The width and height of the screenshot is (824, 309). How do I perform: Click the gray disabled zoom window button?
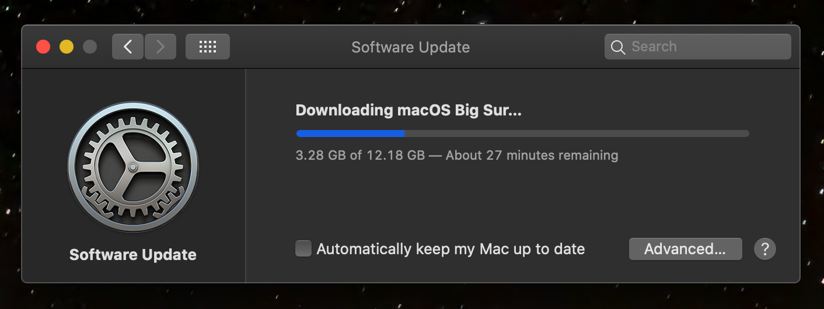[90, 47]
